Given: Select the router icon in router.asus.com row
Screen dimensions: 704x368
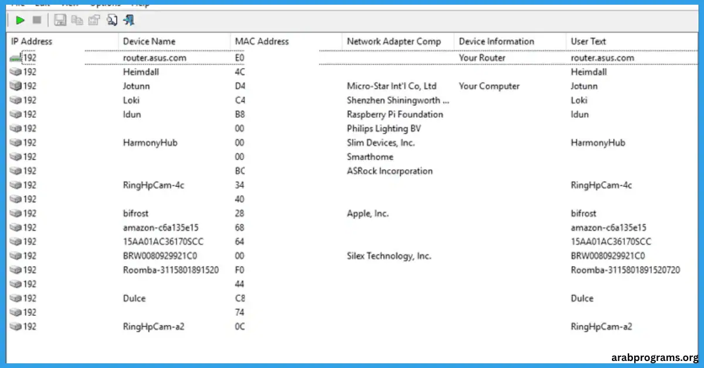Looking at the screenshot, I should pos(15,58).
